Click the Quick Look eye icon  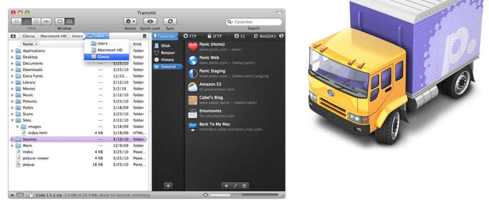pos(150,22)
